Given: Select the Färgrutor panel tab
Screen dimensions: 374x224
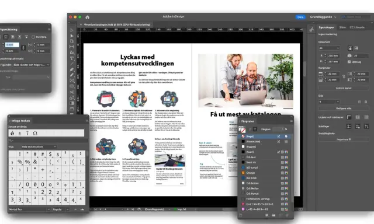Looking at the screenshot, I should coord(248,121).
